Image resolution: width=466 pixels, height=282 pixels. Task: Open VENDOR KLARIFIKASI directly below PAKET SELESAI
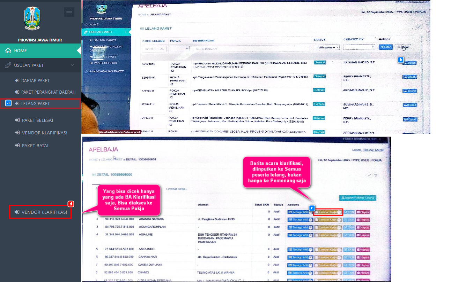coord(41,133)
